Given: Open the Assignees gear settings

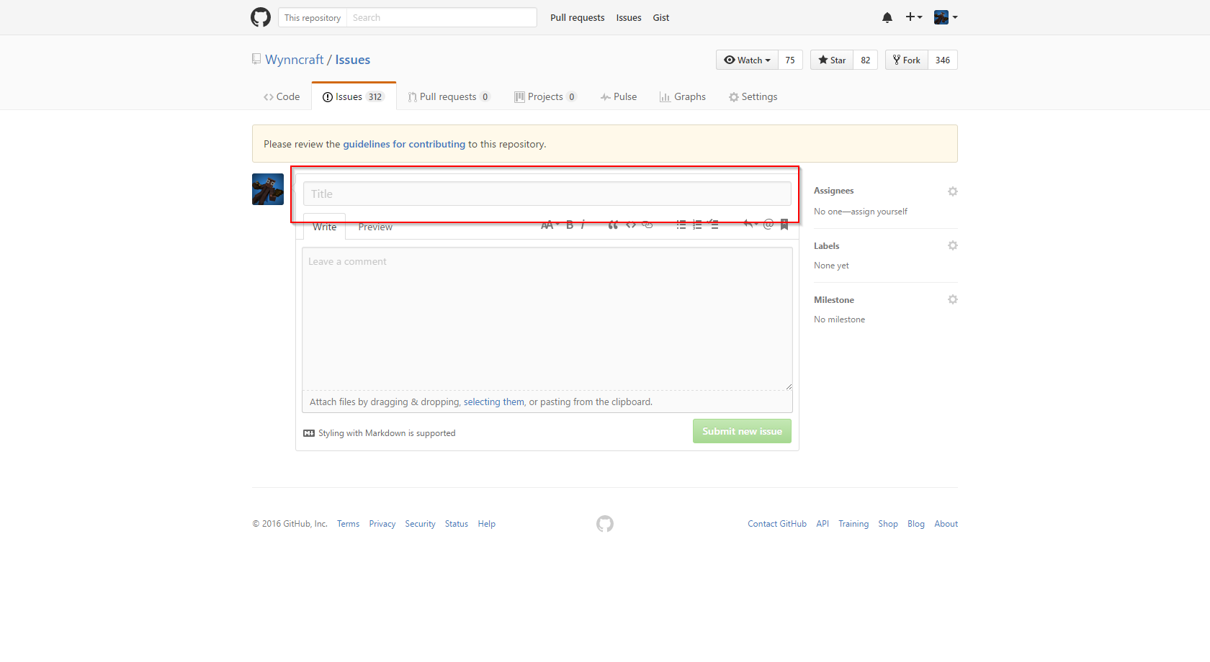Looking at the screenshot, I should (953, 191).
